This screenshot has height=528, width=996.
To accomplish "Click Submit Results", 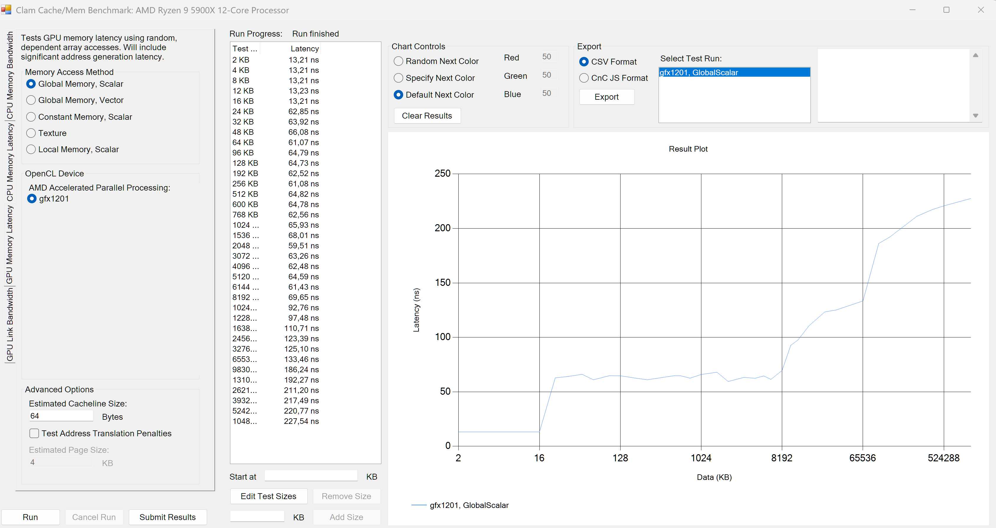I will (168, 517).
